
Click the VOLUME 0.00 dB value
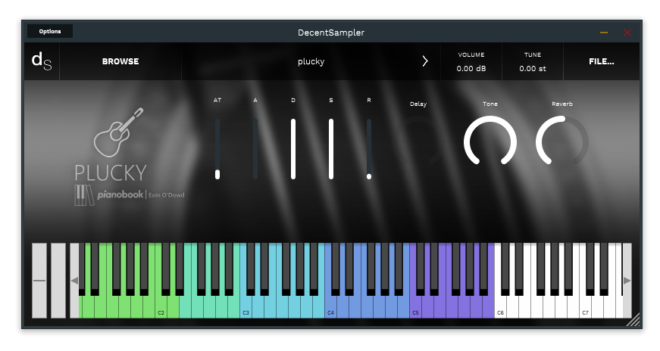coord(471,68)
